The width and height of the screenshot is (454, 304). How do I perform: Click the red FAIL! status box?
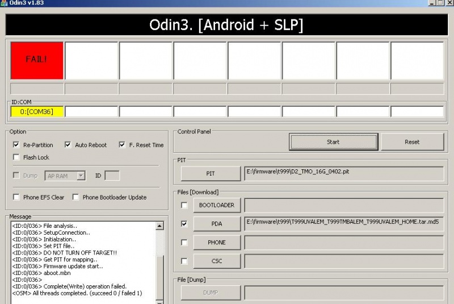click(x=37, y=60)
